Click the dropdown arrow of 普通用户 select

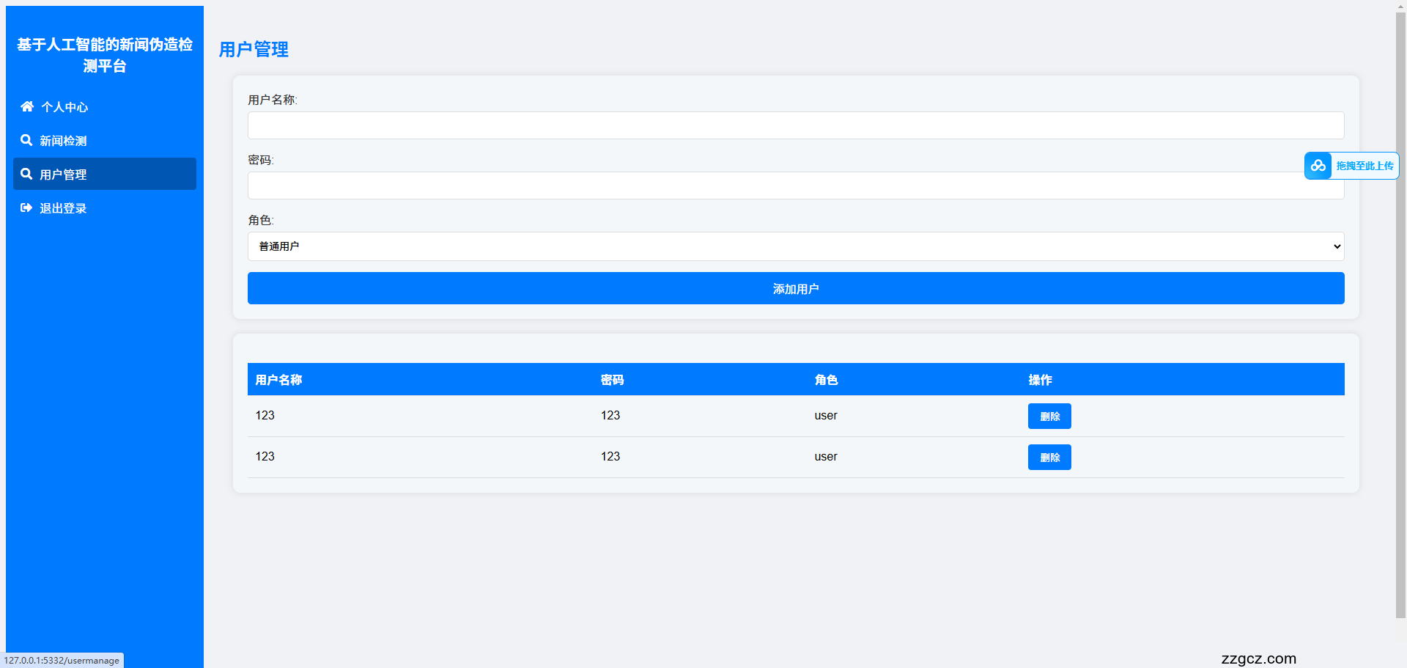(x=1337, y=246)
